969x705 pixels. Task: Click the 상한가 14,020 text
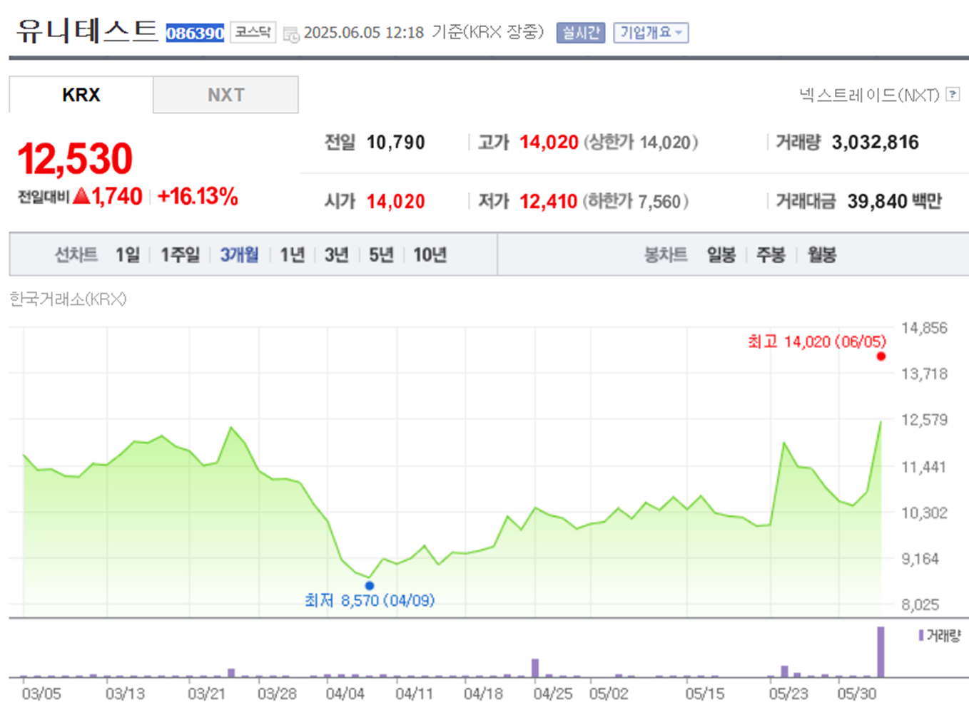[x=641, y=143]
